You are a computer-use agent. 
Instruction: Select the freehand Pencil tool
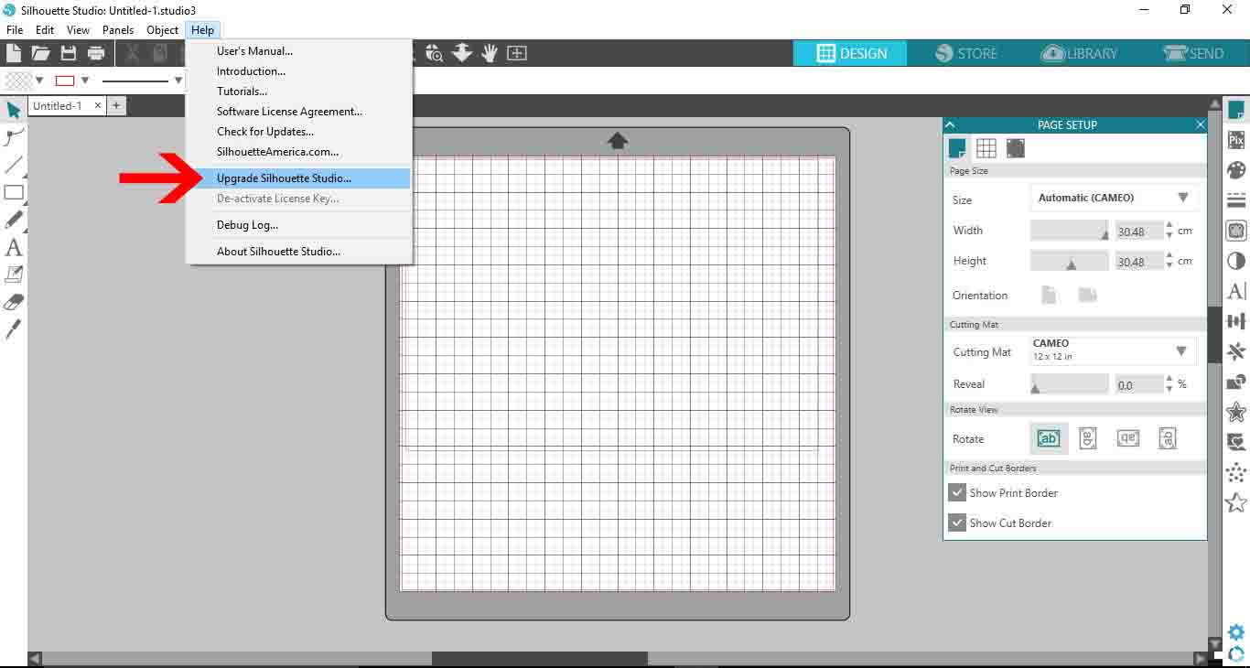[x=14, y=220]
